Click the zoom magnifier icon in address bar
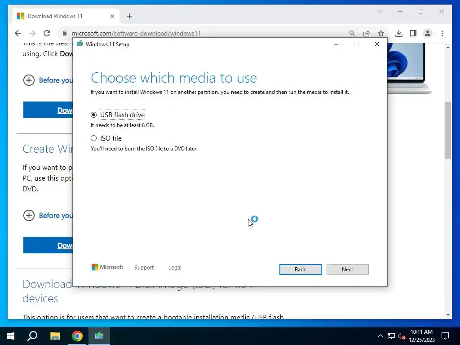This screenshot has height=345, width=460. point(352,33)
